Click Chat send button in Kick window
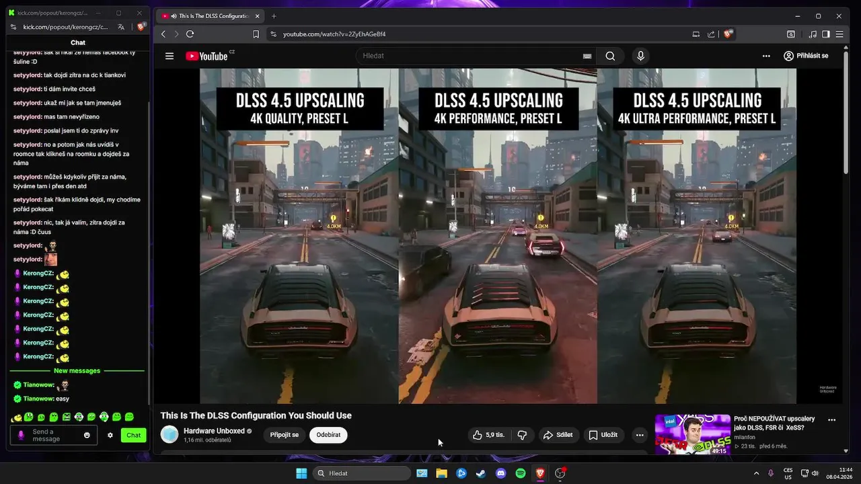 click(x=133, y=435)
